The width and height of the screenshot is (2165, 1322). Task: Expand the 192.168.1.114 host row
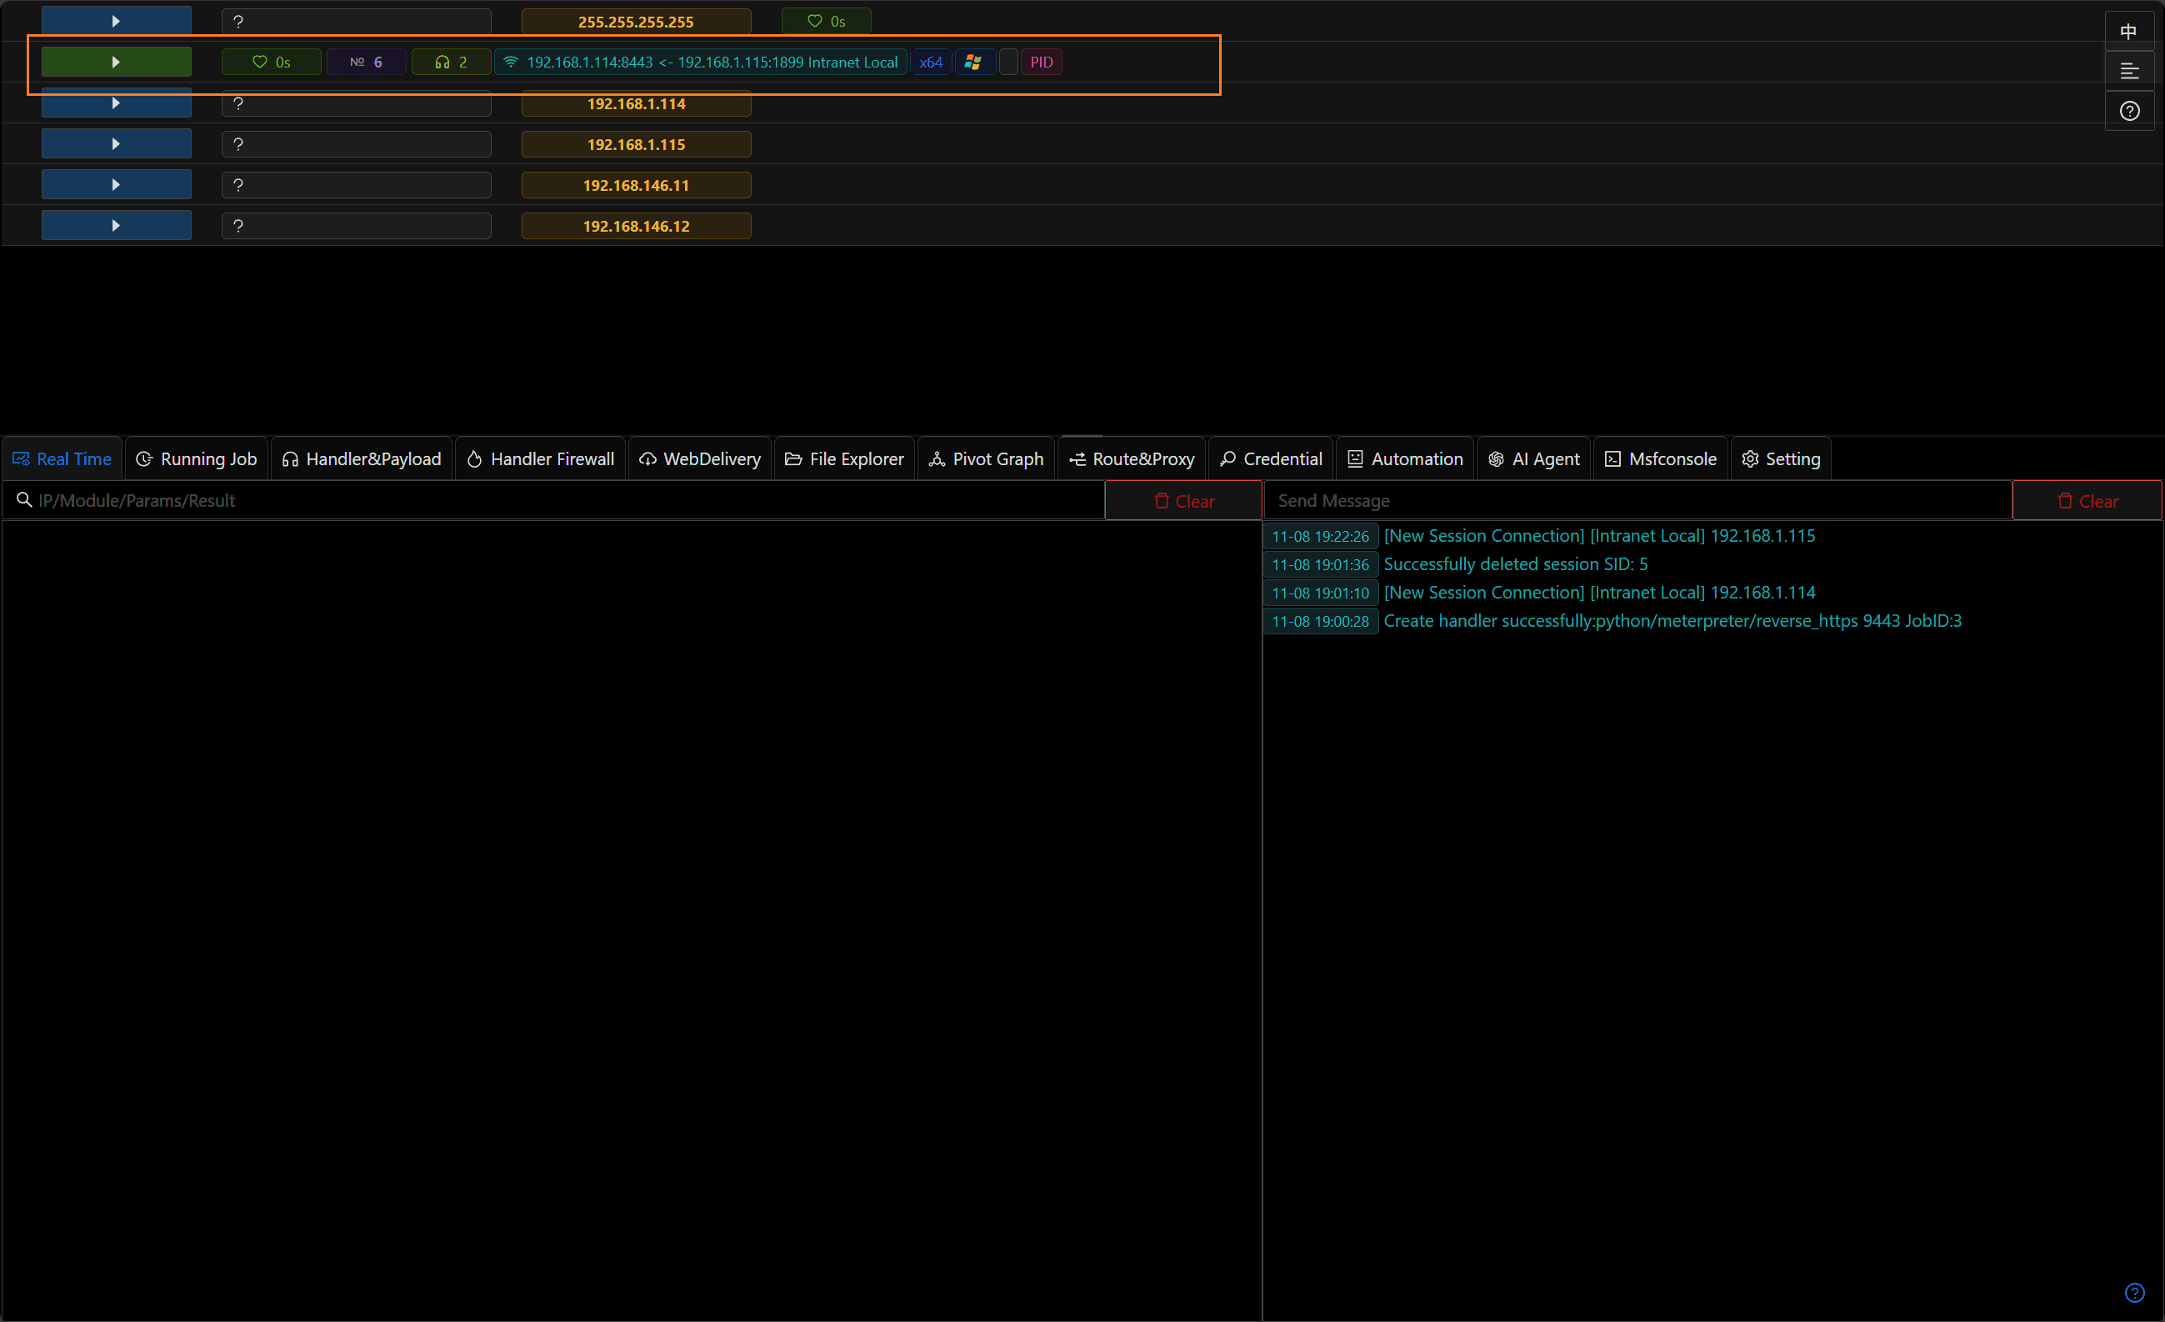coord(116,103)
